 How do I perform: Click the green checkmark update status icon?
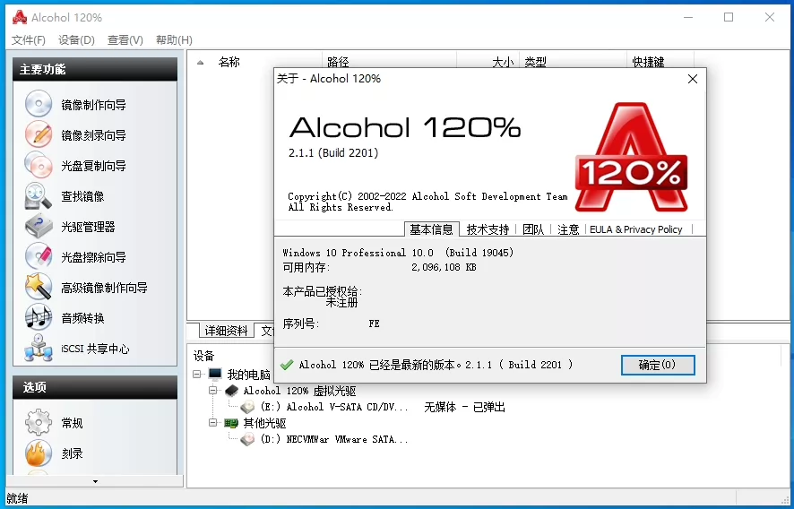pos(287,365)
